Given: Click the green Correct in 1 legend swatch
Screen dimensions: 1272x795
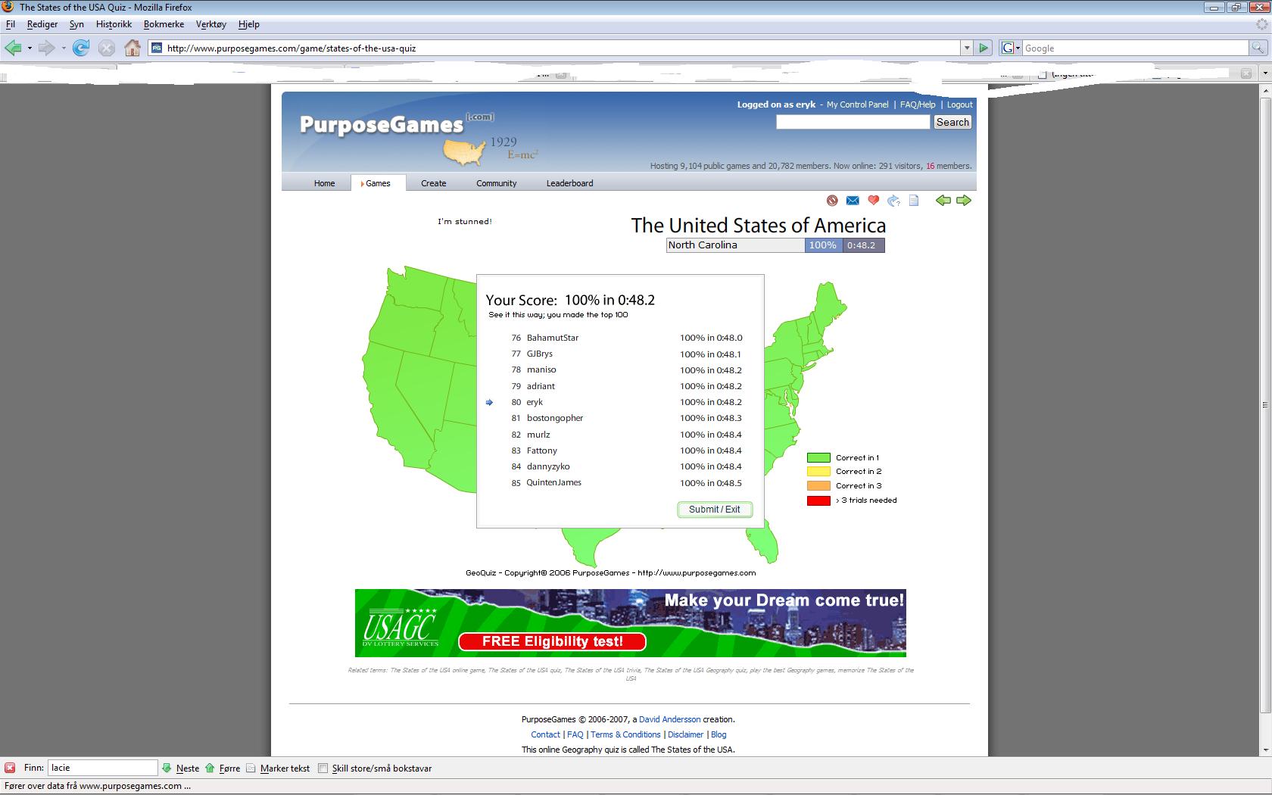Looking at the screenshot, I should tap(818, 457).
